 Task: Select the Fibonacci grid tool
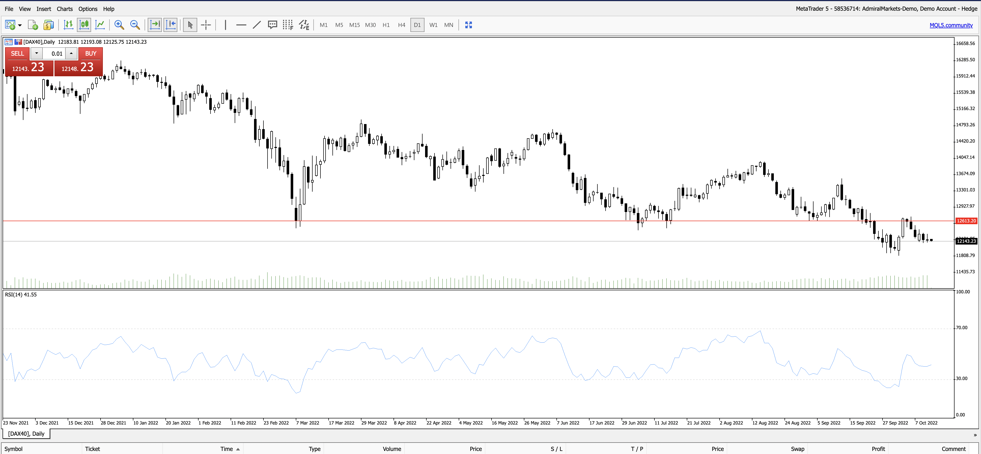tap(288, 25)
